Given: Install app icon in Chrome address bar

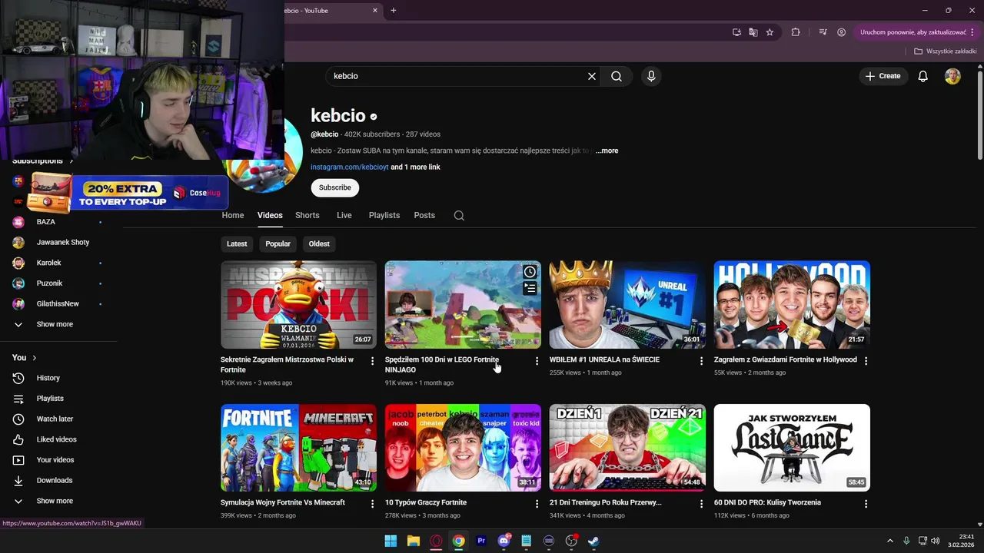Looking at the screenshot, I should click(736, 32).
